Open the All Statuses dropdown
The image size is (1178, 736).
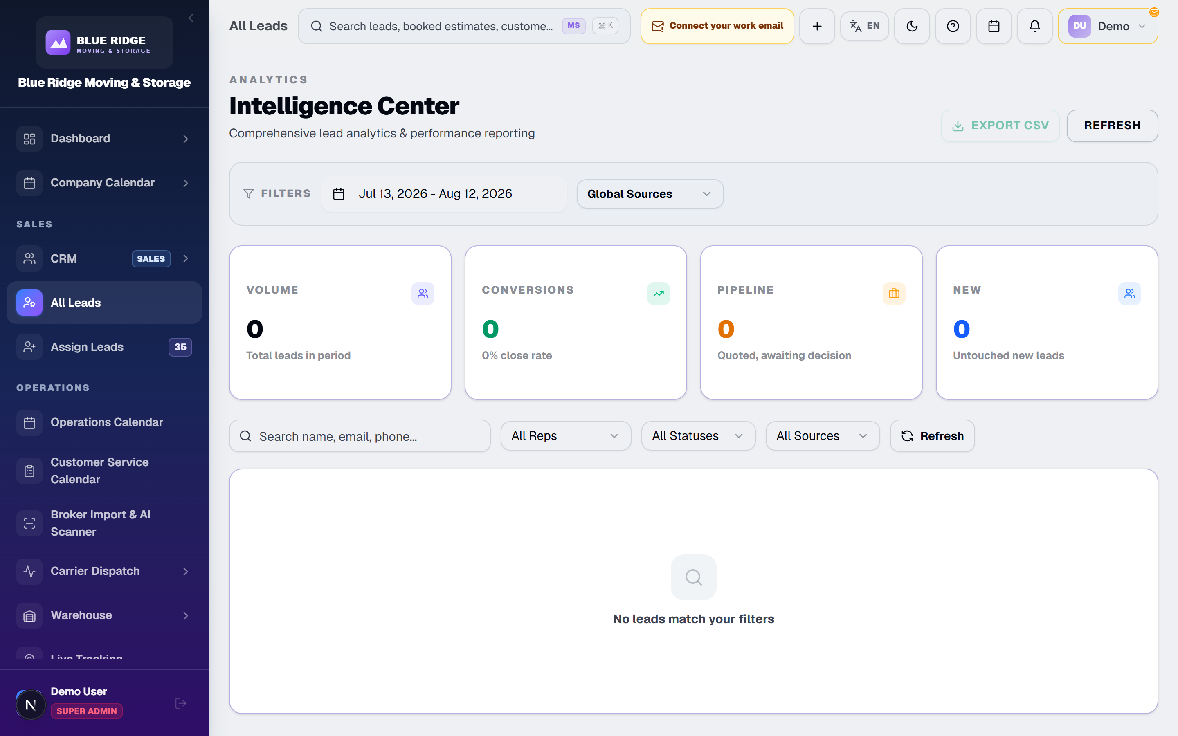pyautogui.click(x=698, y=435)
